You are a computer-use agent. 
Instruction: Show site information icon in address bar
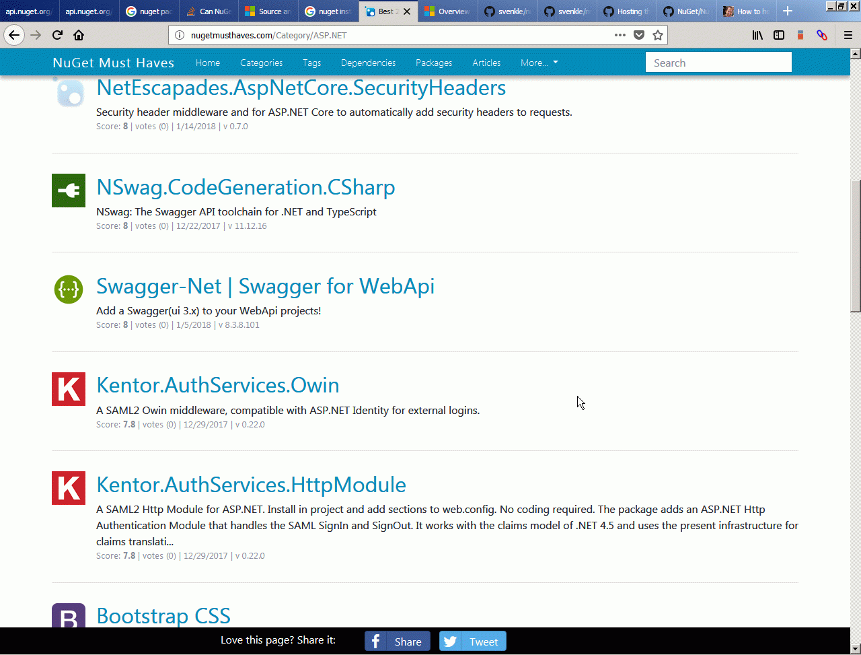[180, 35]
